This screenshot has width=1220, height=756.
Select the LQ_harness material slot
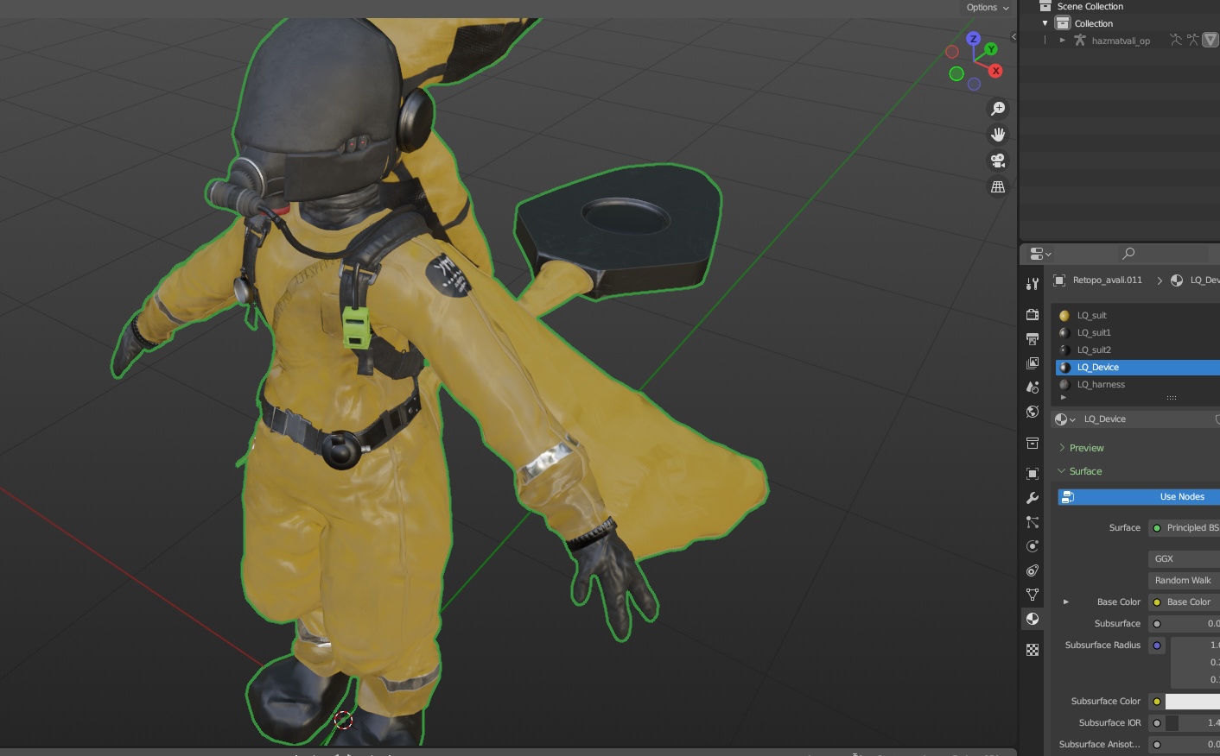point(1101,385)
